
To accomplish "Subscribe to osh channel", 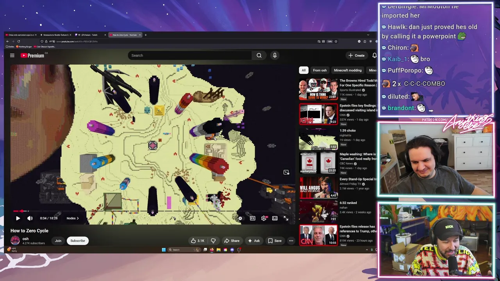I will click(x=77, y=241).
